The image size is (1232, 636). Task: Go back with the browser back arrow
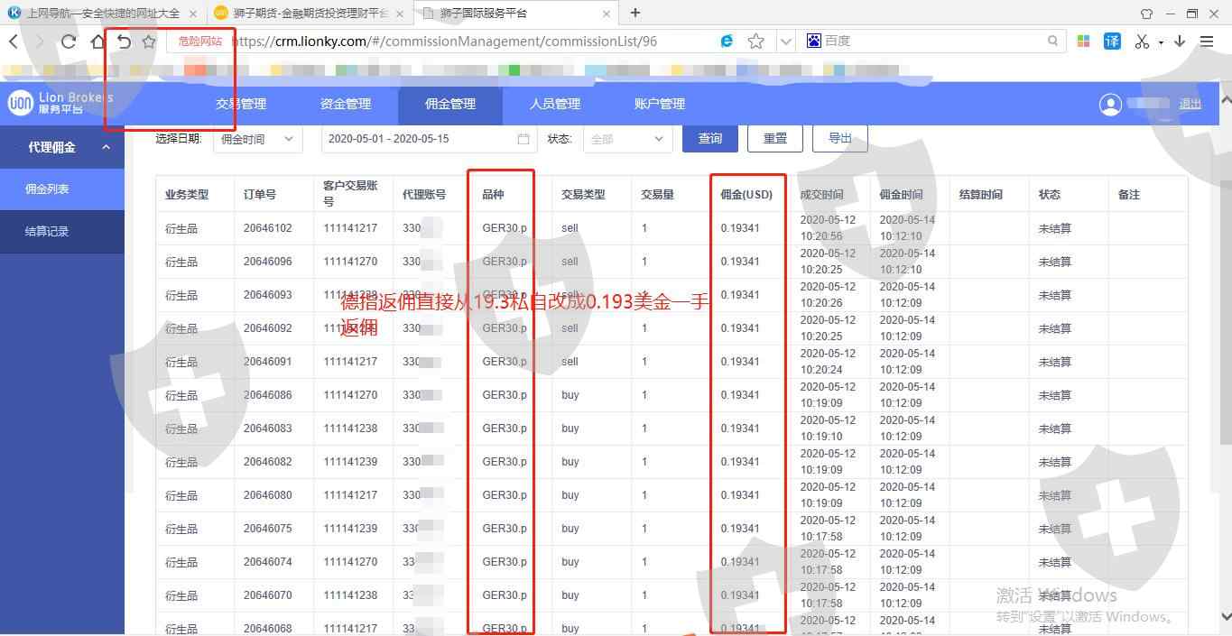(14, 41)
